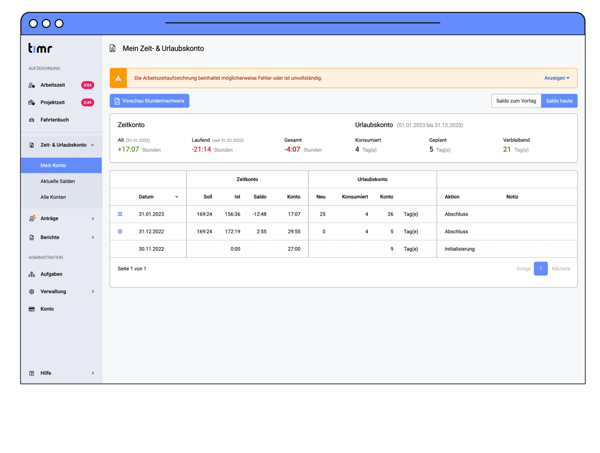600x453 pixels.
Task: Open Projektzeit in the sidebar
Action: click(53, 102)
